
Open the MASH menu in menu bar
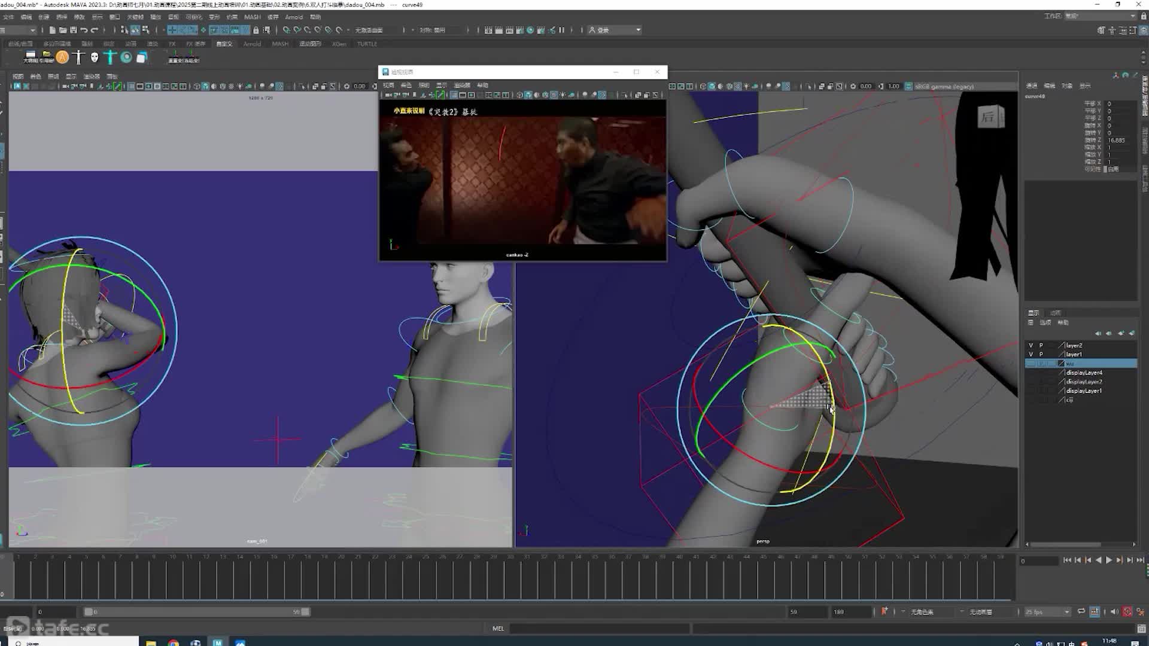(252, 17)
